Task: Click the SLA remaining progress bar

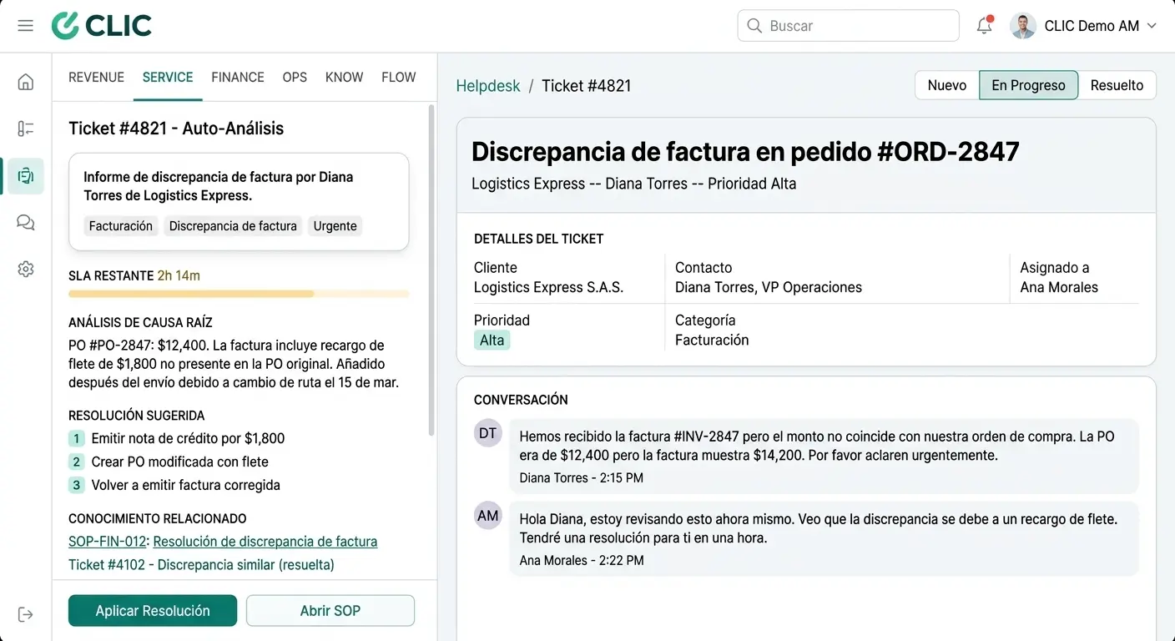Action: (x=239, y=294)
